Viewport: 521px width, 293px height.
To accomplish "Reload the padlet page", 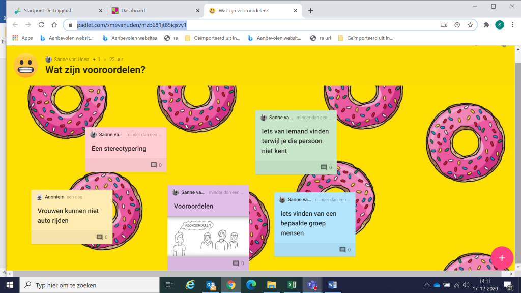I will (41, 25).
